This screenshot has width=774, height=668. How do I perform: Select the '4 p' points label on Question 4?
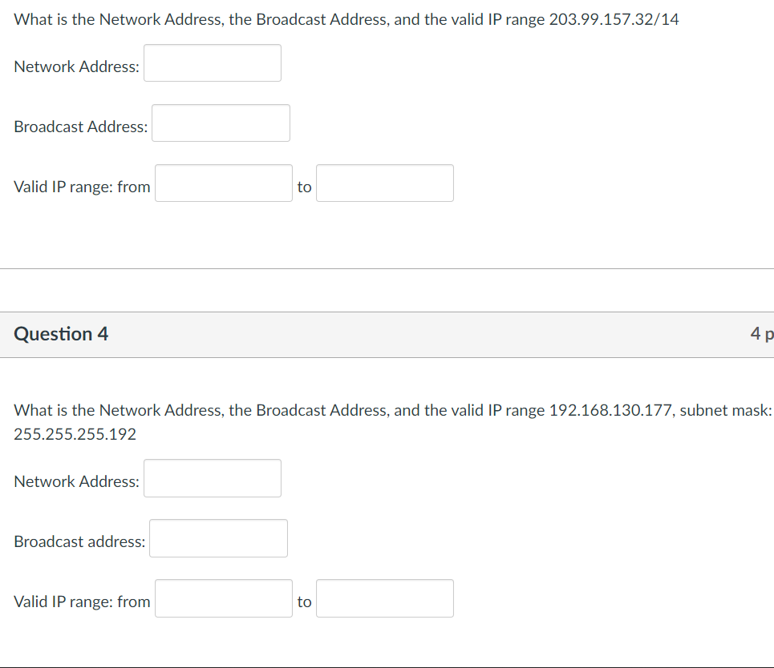(x=762, y=334)
